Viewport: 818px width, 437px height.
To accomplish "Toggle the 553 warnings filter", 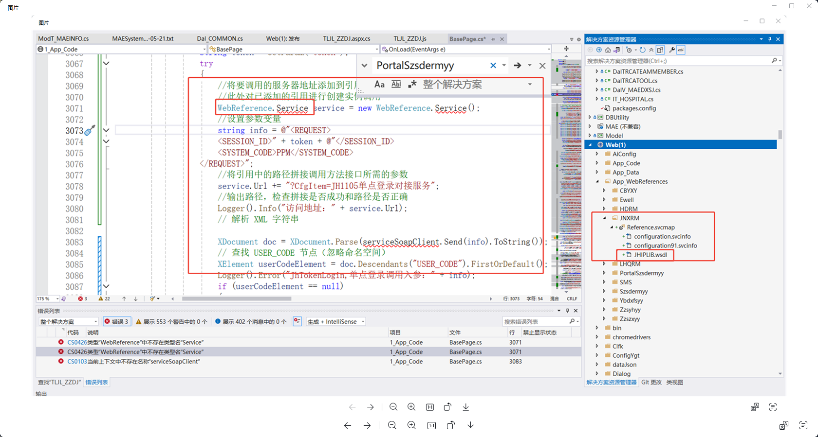I will point(171,321).
